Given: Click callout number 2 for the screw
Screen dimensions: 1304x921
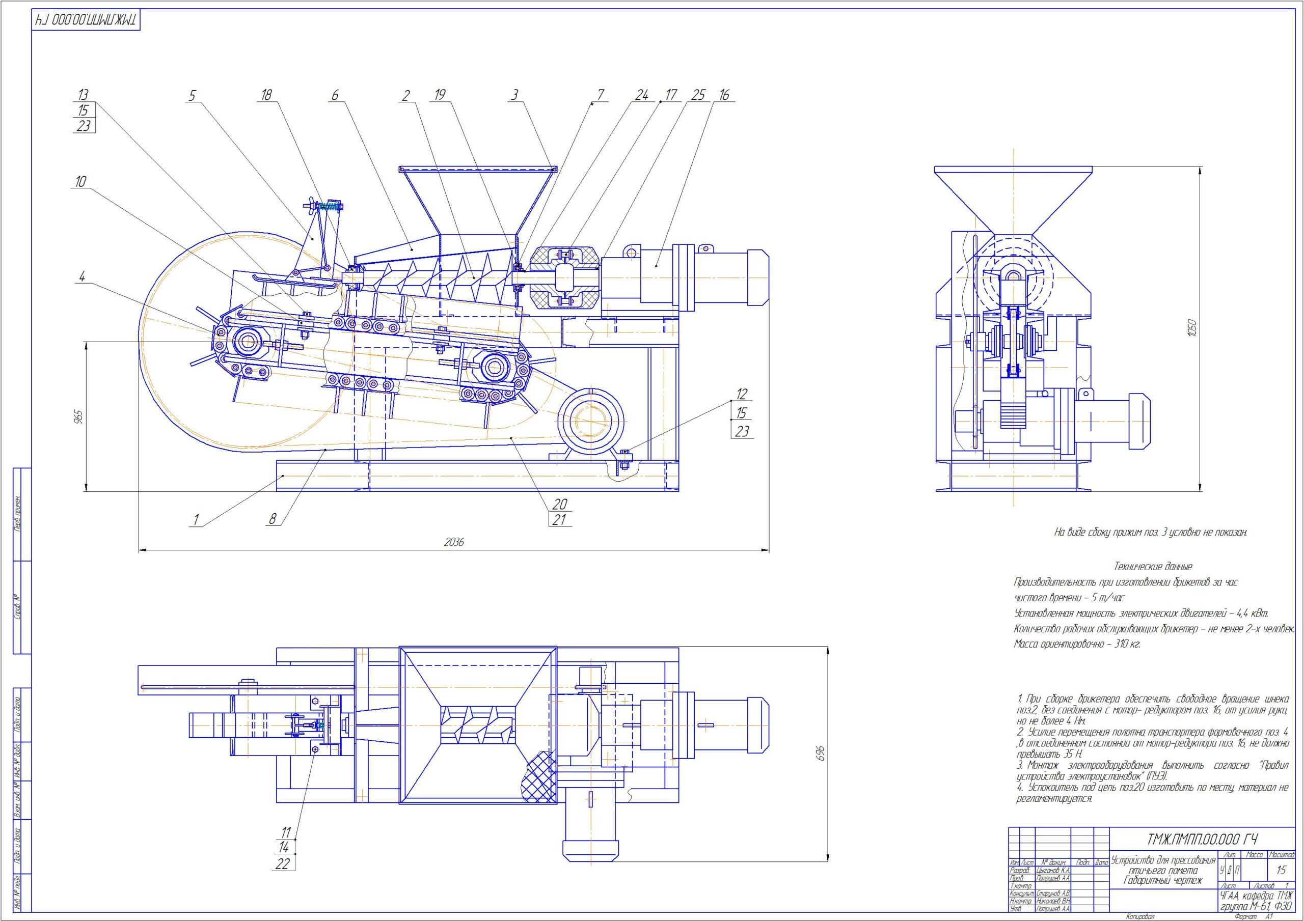Looking at the screenshot, I should click(405, 95).
